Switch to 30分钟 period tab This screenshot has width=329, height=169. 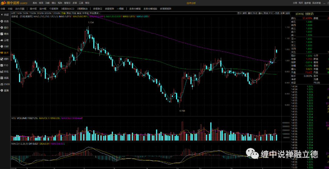[40, 13]
